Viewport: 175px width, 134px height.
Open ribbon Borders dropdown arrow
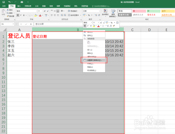[32, 15]
